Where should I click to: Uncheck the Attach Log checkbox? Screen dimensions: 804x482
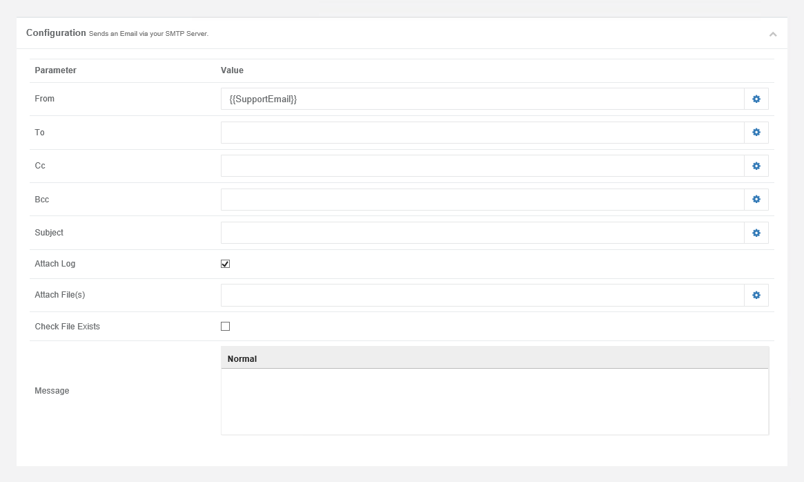click(225, 264)
